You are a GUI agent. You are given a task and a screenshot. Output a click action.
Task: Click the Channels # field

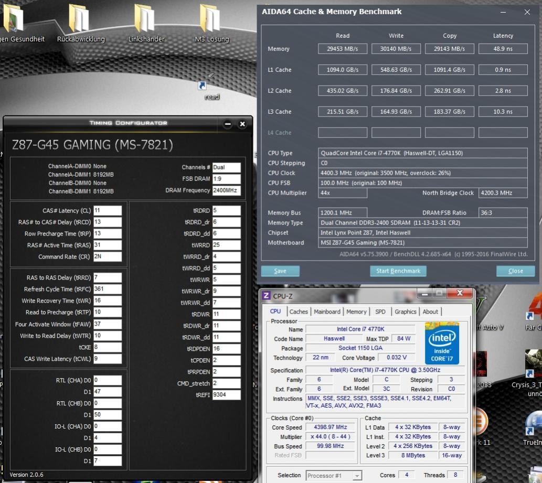click(227, 167)
